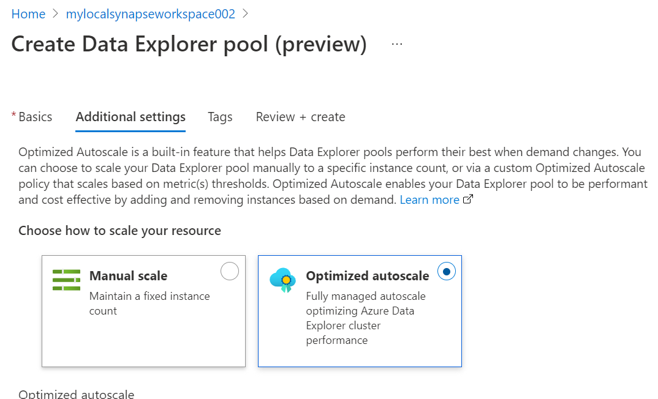Image resolution: width=658 pixels, height=399 pixels.
Task: Go to the Tags tab
Action: click(x=220, y=117)
